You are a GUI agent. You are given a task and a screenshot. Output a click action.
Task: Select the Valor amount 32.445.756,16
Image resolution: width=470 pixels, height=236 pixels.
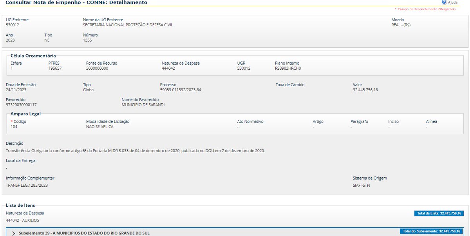click(365, 90)
